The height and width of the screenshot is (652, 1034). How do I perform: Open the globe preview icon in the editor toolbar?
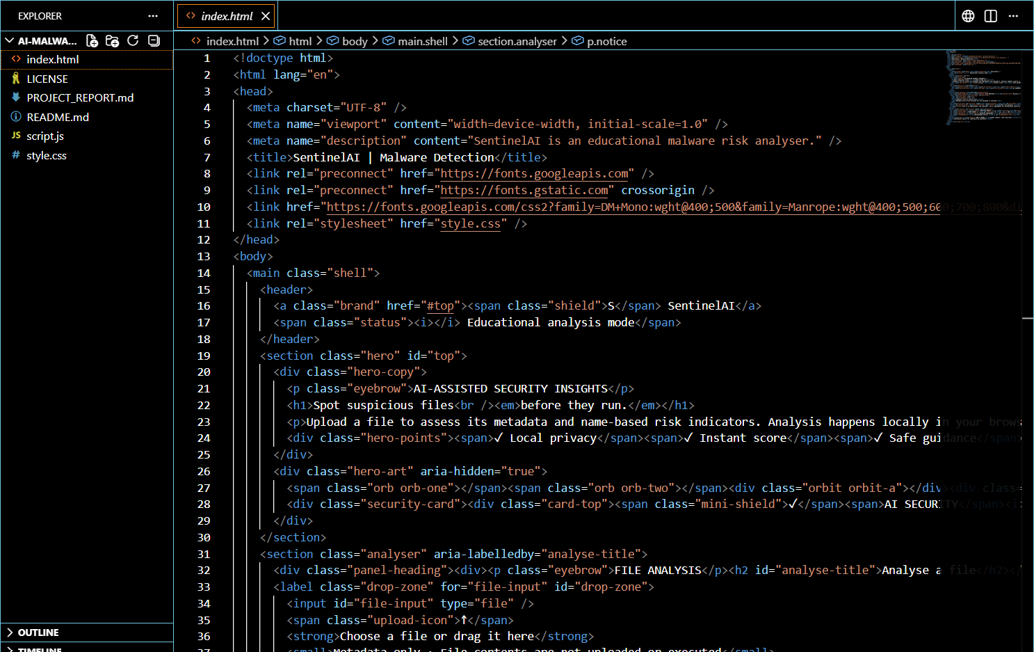click(968, 16)
